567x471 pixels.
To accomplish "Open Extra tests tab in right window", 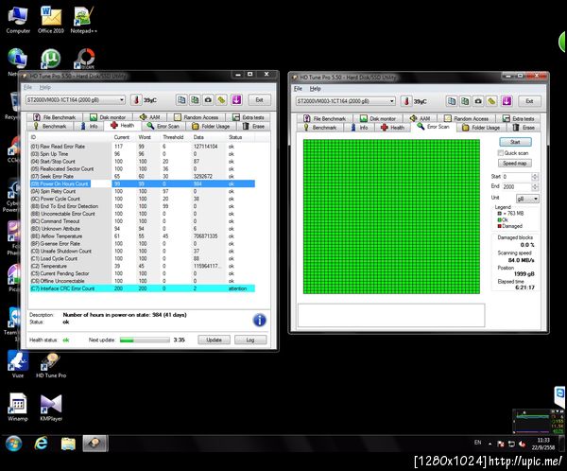I will 518,119.
